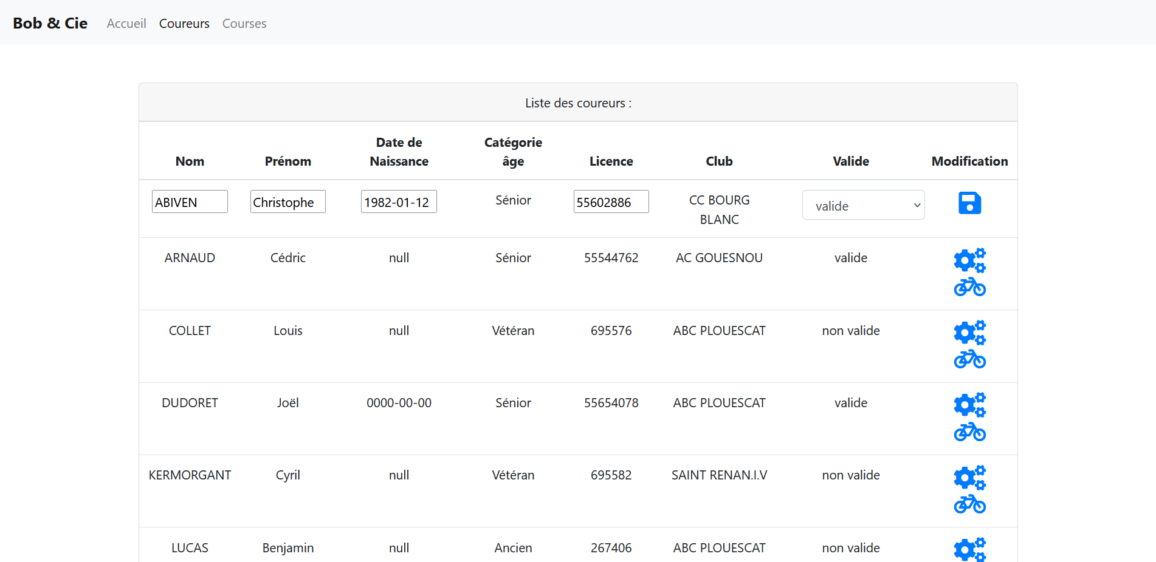Click the bicycle icon for COLLET Louis
This screenshot has height=562, width=1156.
[x=969, y=359]
